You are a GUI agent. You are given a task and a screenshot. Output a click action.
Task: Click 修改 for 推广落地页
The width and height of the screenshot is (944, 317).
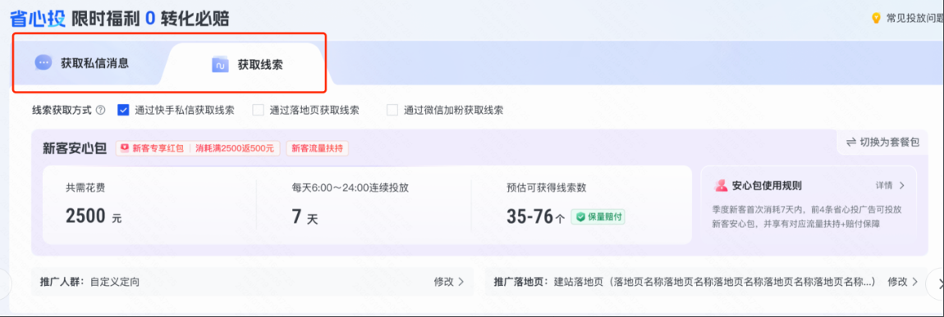[x=897, y=281]
